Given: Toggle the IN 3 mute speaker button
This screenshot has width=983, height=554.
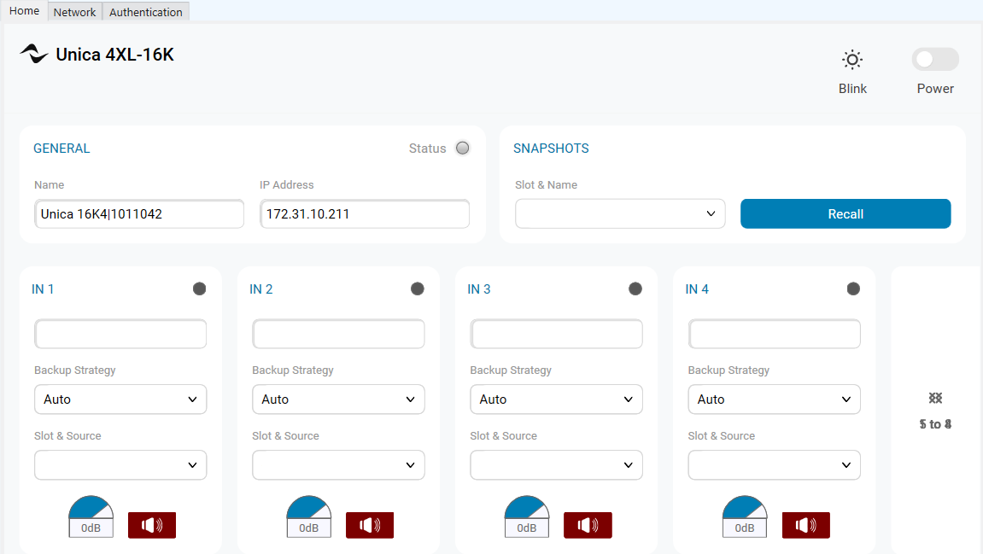Looking at the screenshot, I should [588, 525].
